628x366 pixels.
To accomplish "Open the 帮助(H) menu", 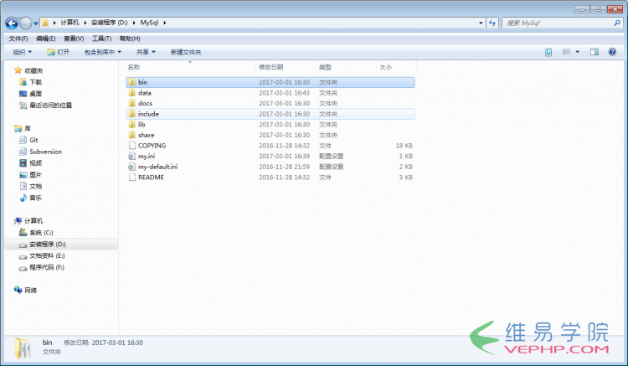I will coord(130,39).
